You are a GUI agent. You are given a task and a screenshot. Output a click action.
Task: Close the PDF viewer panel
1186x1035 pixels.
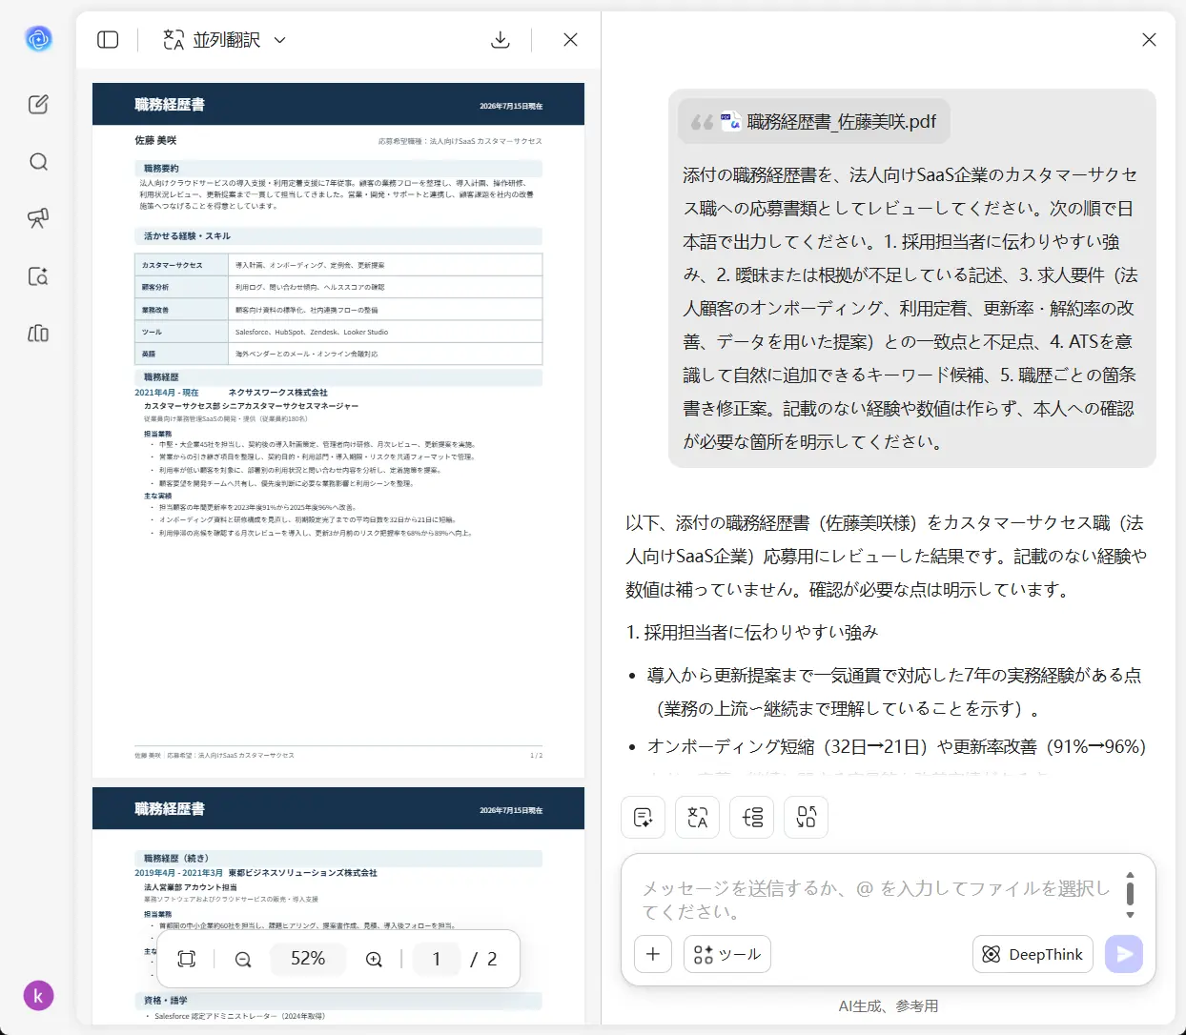(x=570, y=39)
